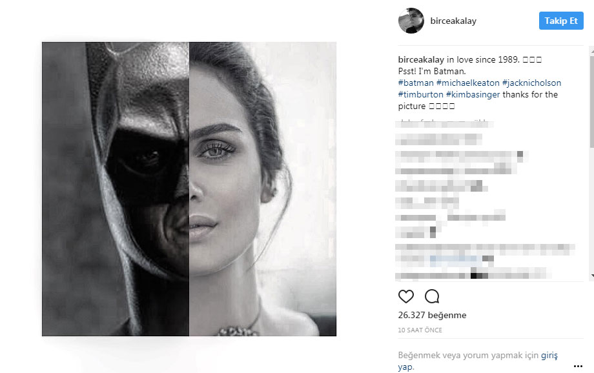The width and height of the screenshot is (594, 373).
Task: Click the 26.327 beğenme likes count
Action: tap(432, 315)
